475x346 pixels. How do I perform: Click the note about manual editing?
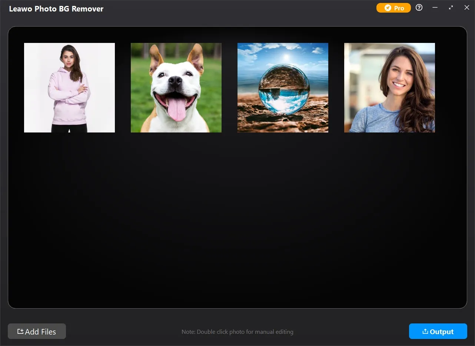237,332
